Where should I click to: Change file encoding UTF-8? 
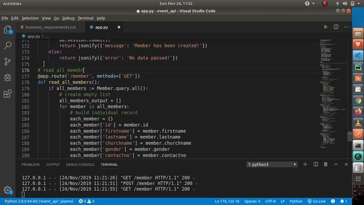271,201
